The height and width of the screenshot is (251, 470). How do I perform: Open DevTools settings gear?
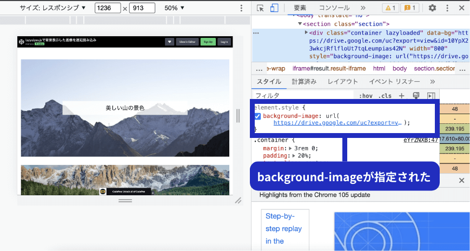[432, 8]
